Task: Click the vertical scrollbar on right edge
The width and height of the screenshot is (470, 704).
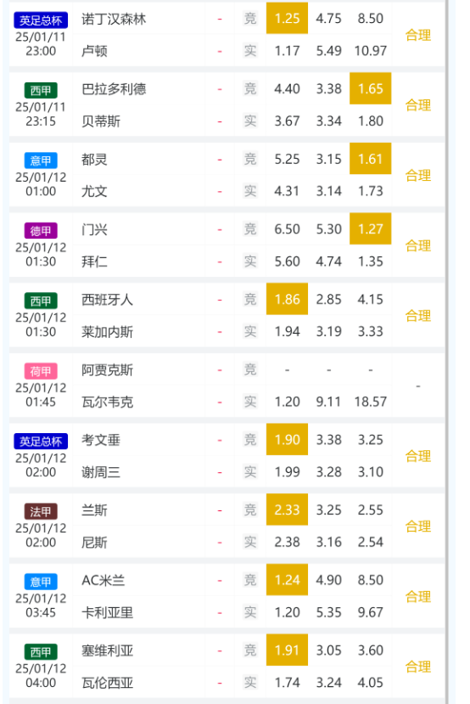Action: 447,352
